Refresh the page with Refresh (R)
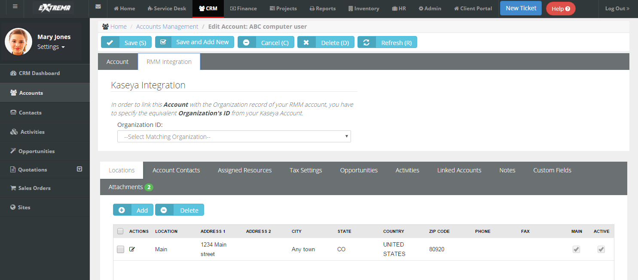Screen dimensions: 638x280 (x=387, y=42)
